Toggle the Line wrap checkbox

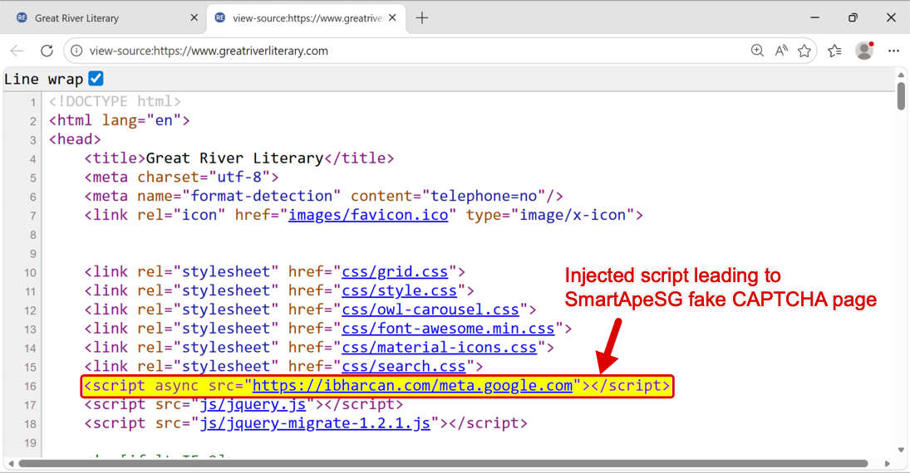point(96,79)
